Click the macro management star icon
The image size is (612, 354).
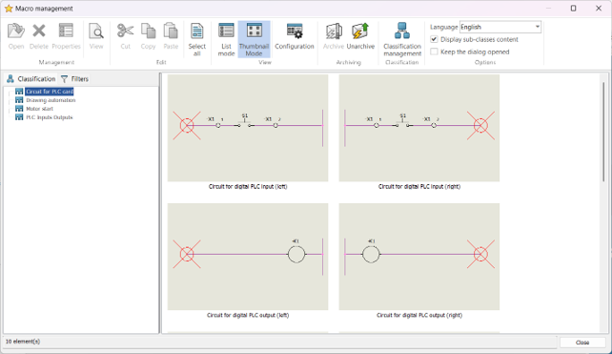point(9,9)
